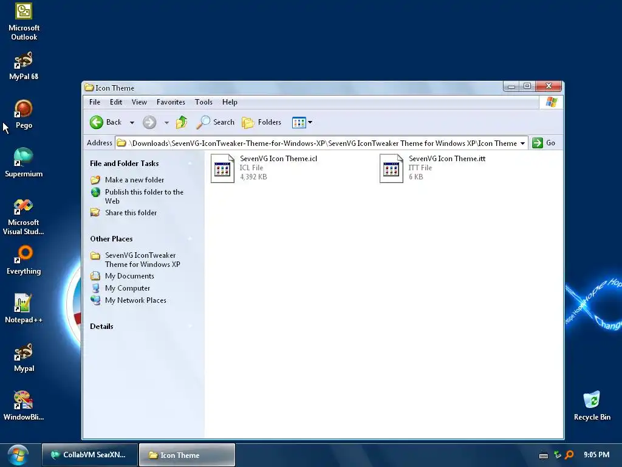Click Make a new folder link
The image size is (622, 467).
pyautogui.click(x=134, y=180)
